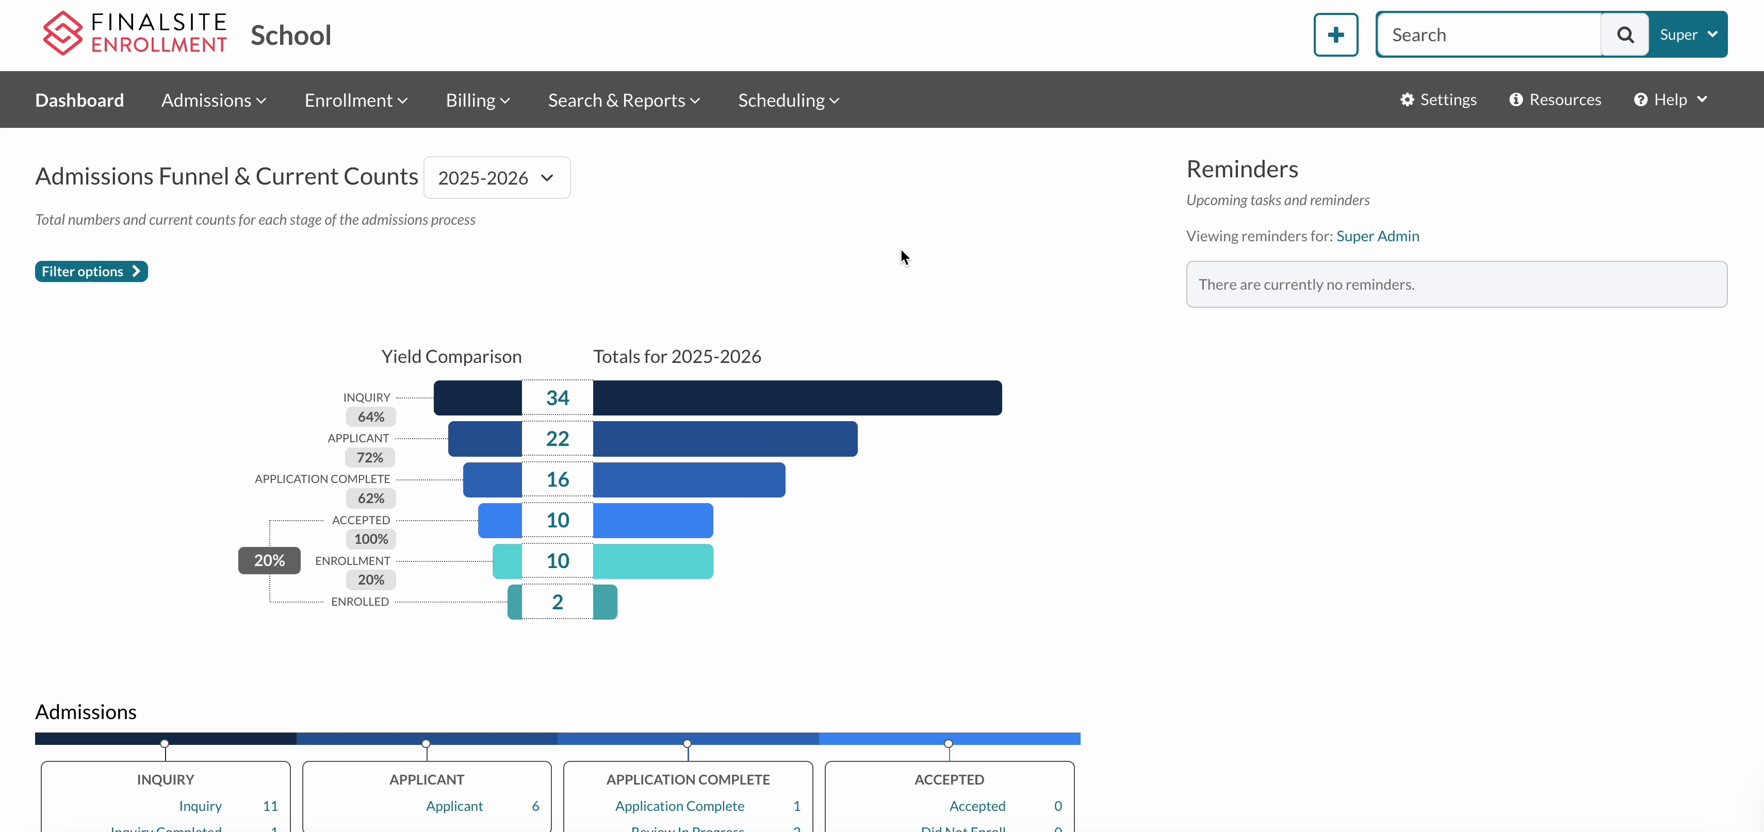
Task: Expand the Admissions navigation menu
Action: click(x=214, y=101)
